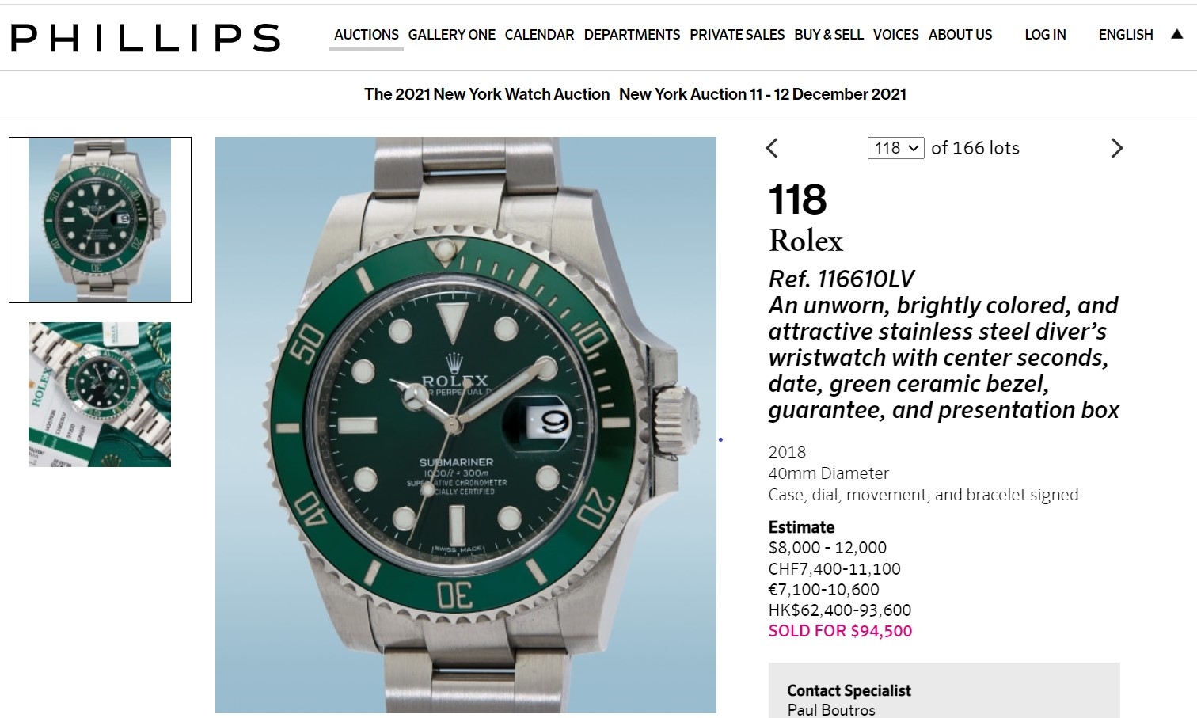Select the first watch front thumbnail
1197x718 pixels.
coord(100,220)
